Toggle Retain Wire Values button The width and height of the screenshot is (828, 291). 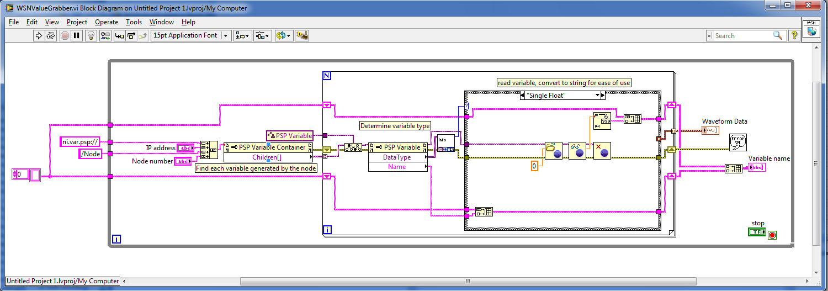tap(105, 35)
